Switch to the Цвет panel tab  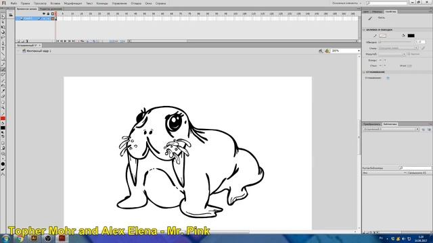click(366, 11)
